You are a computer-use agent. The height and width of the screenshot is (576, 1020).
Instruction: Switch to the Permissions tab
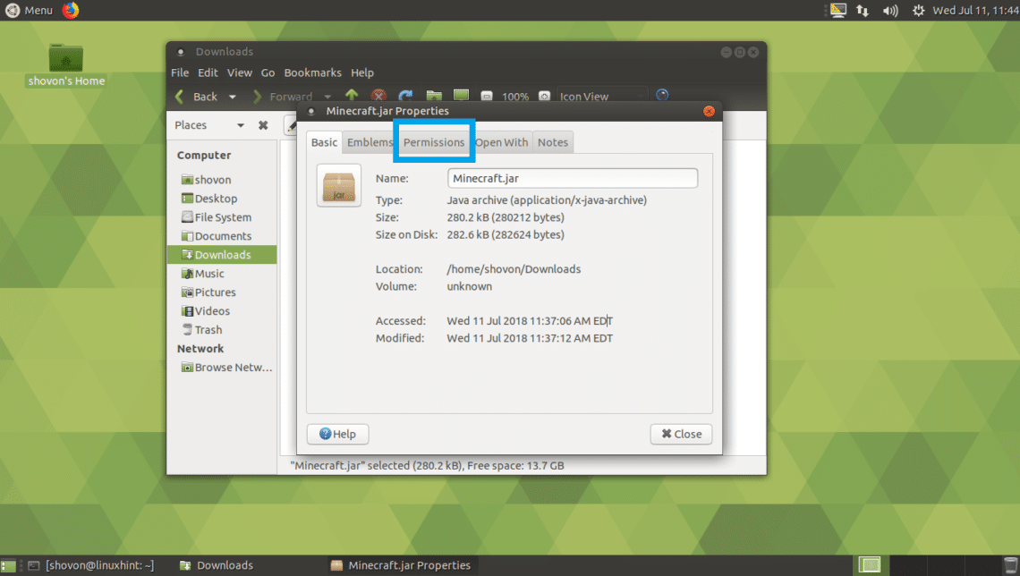[x=434, y=142]
